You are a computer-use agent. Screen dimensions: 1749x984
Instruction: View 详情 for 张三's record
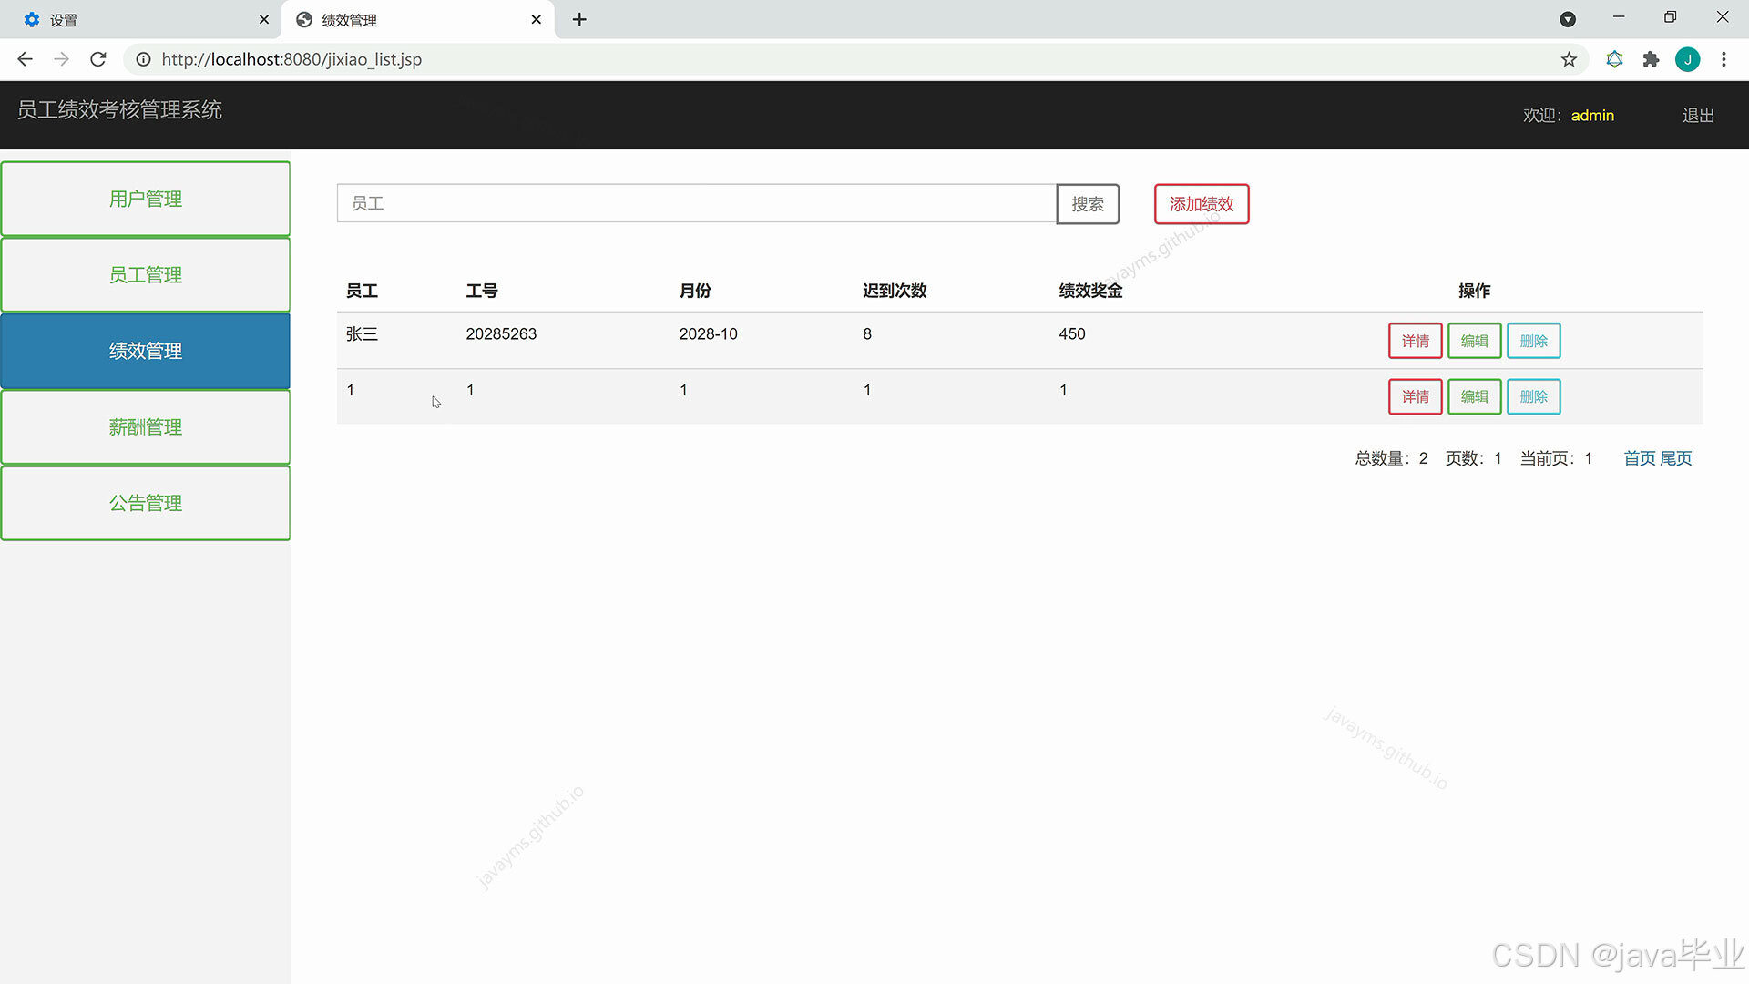[x=1415, y=341]
